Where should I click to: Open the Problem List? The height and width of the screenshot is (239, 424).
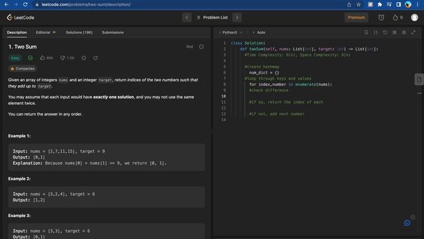(212, 17)
